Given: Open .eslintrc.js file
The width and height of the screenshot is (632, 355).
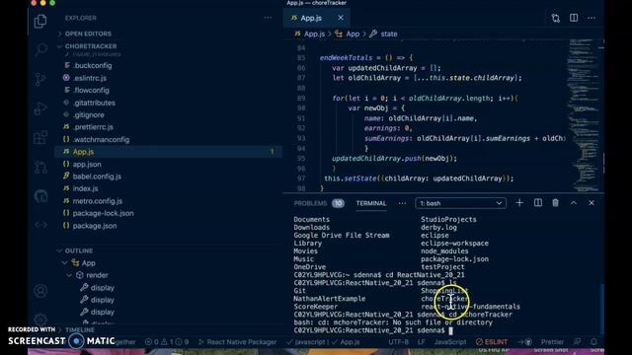Looking at the screenshot, I should point(90,78).
